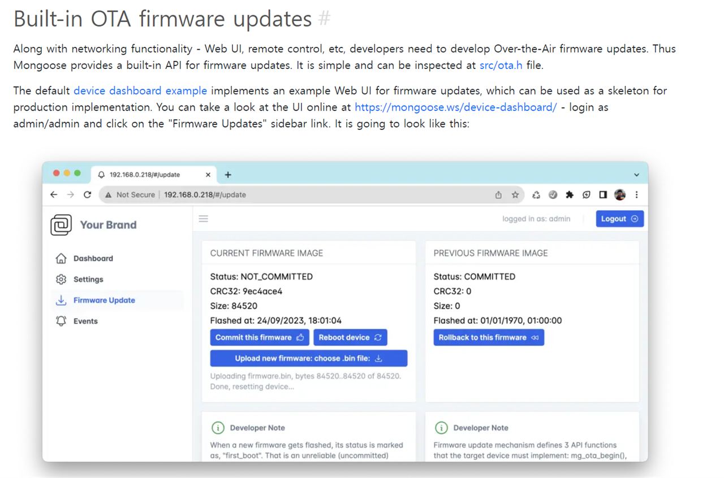Open the device dashboard example link
Image resolution: width=724 pixels, height=478 pixels.
[x=140, y=90]
